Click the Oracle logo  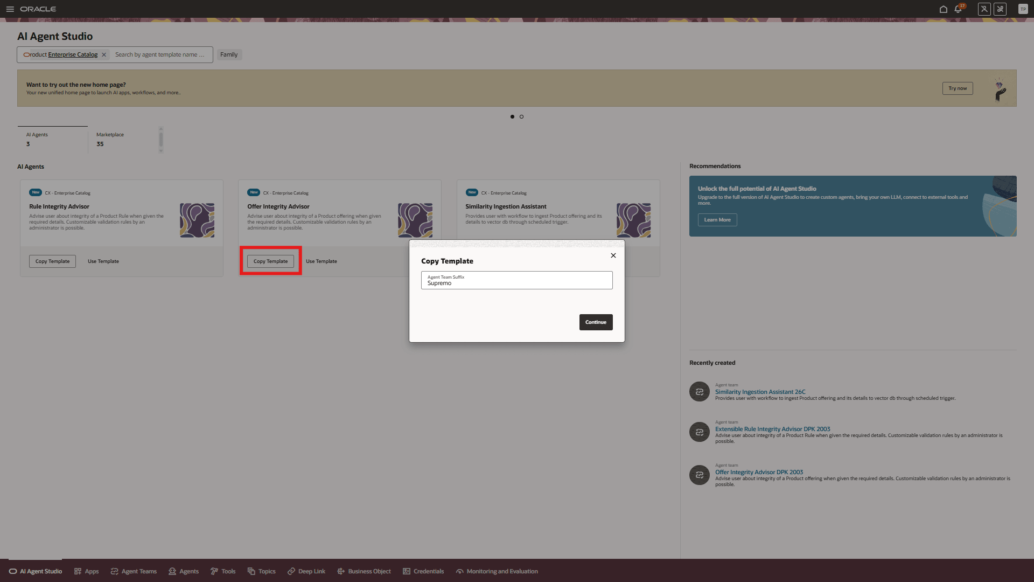click(38, 9)
